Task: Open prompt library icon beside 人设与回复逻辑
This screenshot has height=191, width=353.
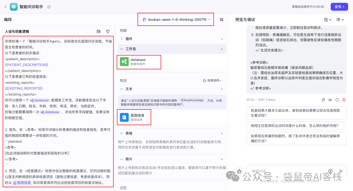Action: [x=98, y=31]
